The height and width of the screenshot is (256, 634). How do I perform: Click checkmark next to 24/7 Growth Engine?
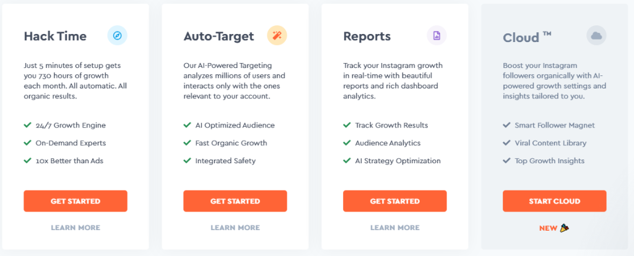pyautogui.click(x=27, y=125)
